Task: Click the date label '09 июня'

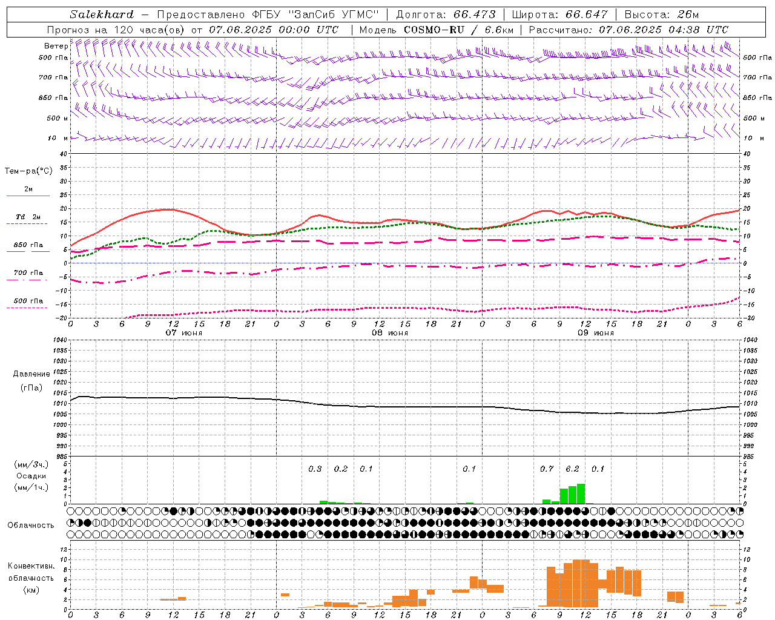Action: (596, 333)
